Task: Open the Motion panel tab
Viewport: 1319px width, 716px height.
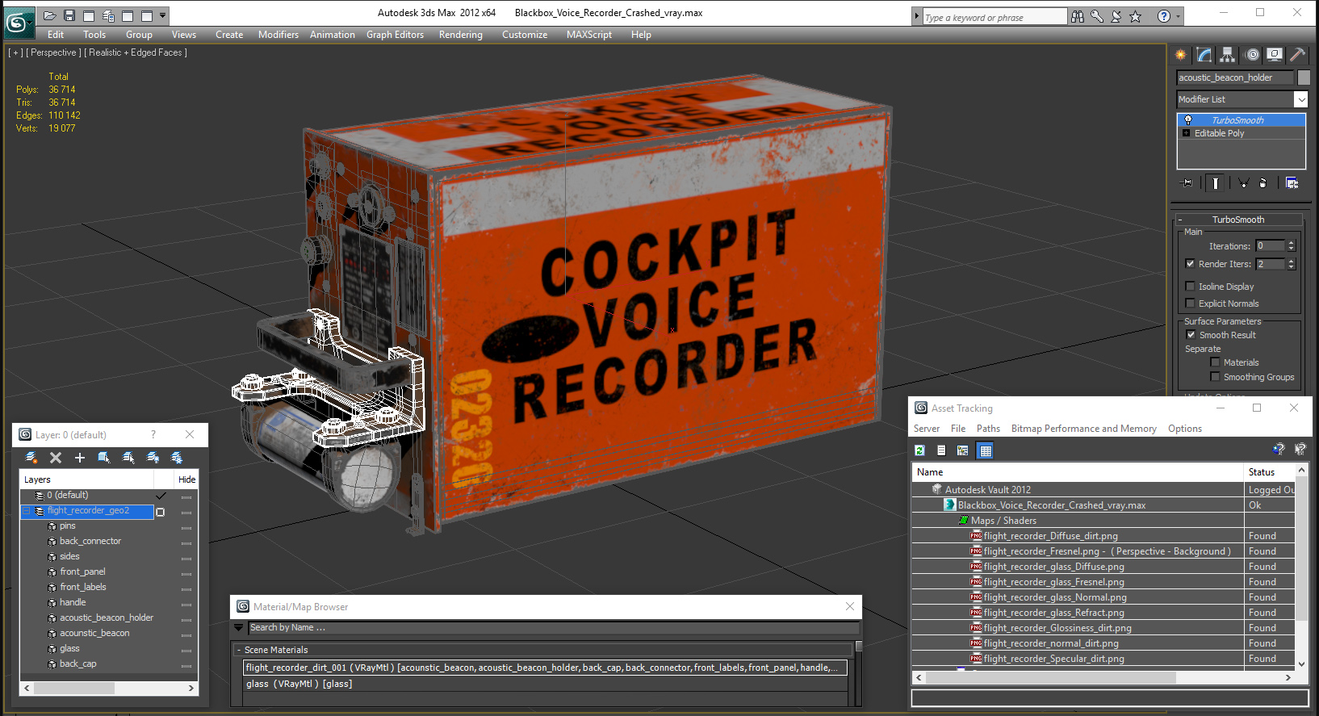Action: (x=1252, y=55)
